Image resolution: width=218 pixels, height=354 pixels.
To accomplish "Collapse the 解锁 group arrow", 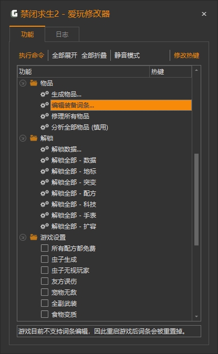I will pos(23,138).
